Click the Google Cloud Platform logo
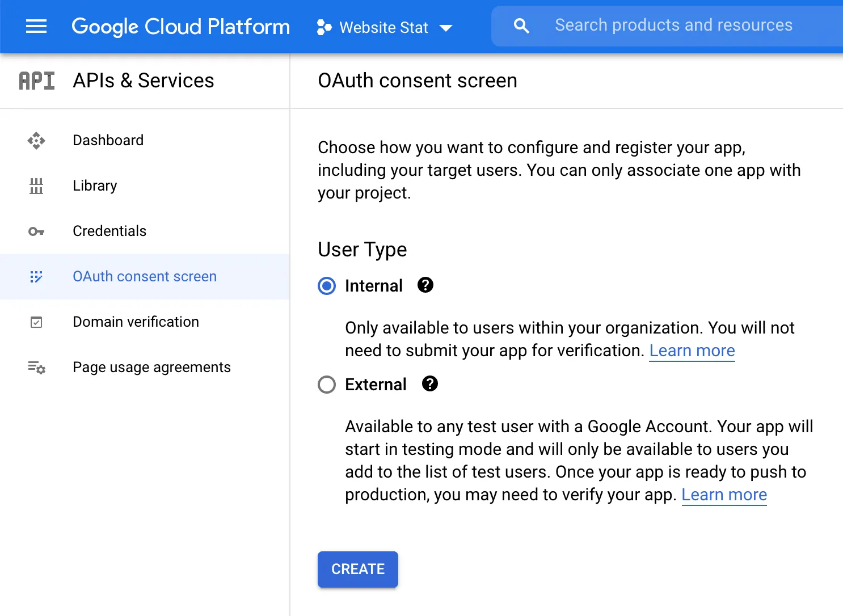 pyautogui.click(x=180, y=27)
